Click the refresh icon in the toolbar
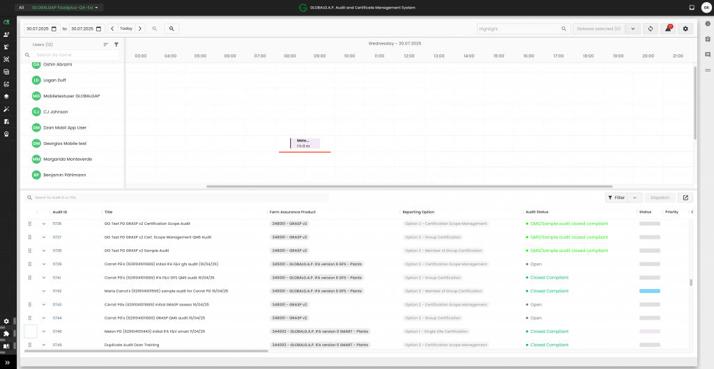The height and width of the screenshot is (369, 714). tap(651, 29)
